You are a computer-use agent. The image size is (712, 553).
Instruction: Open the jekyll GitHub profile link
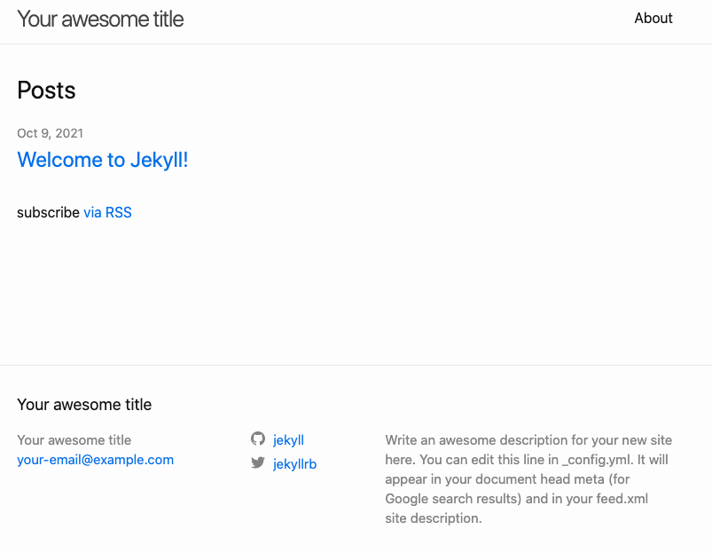288,440
